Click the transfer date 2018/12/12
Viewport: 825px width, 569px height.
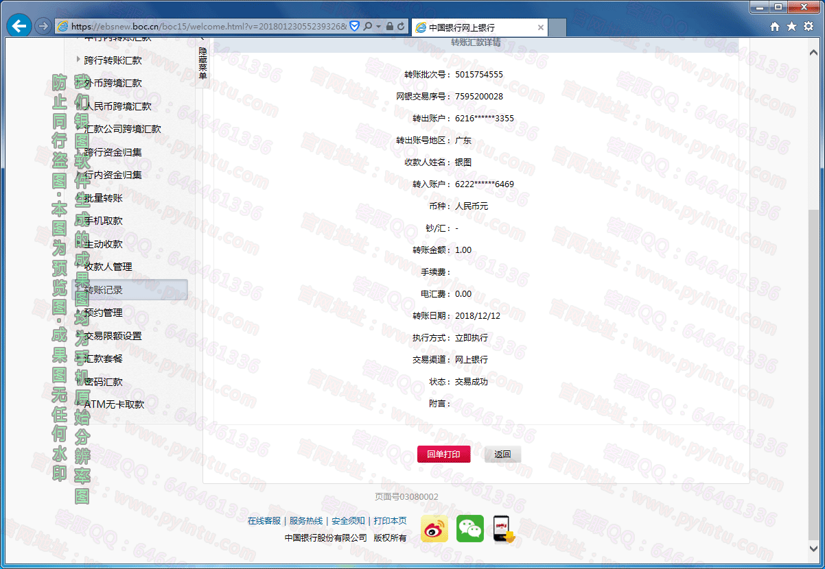tap(478, 316)
